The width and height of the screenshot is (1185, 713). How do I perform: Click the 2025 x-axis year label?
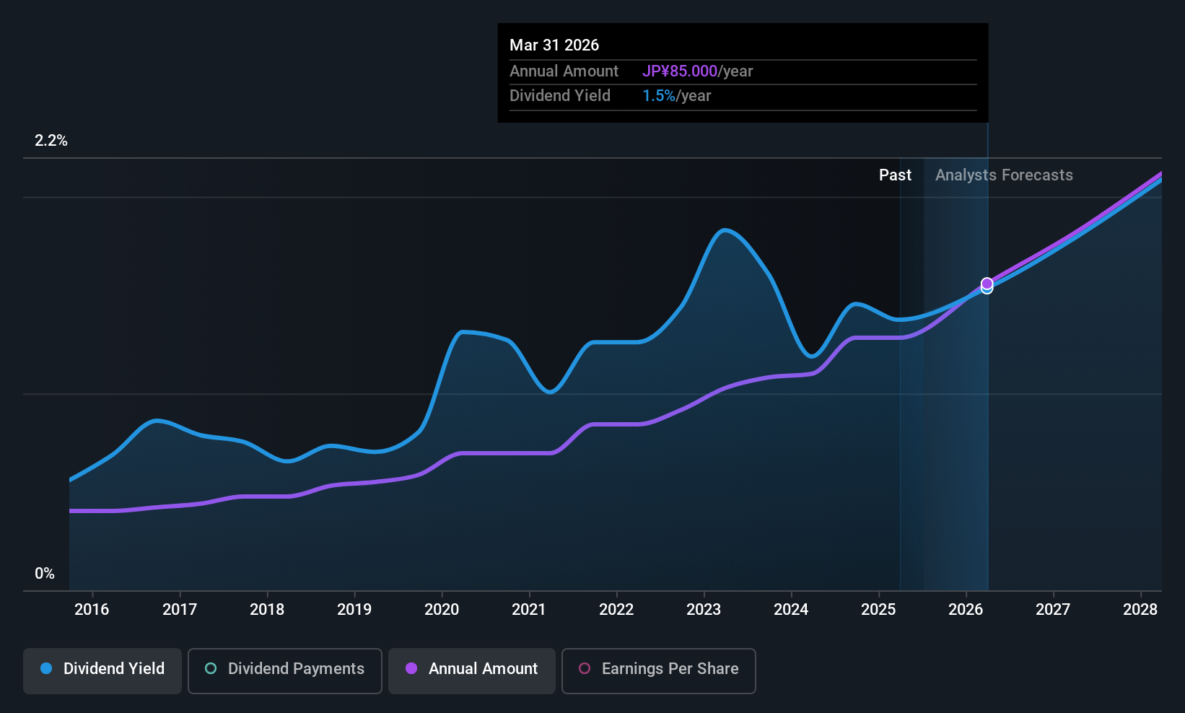(878, 610)
